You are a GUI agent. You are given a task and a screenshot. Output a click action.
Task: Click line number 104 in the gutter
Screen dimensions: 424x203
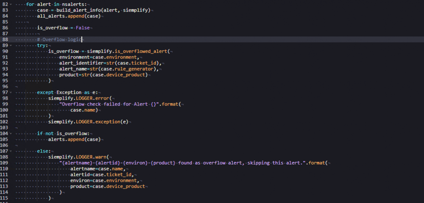[5, 133]
